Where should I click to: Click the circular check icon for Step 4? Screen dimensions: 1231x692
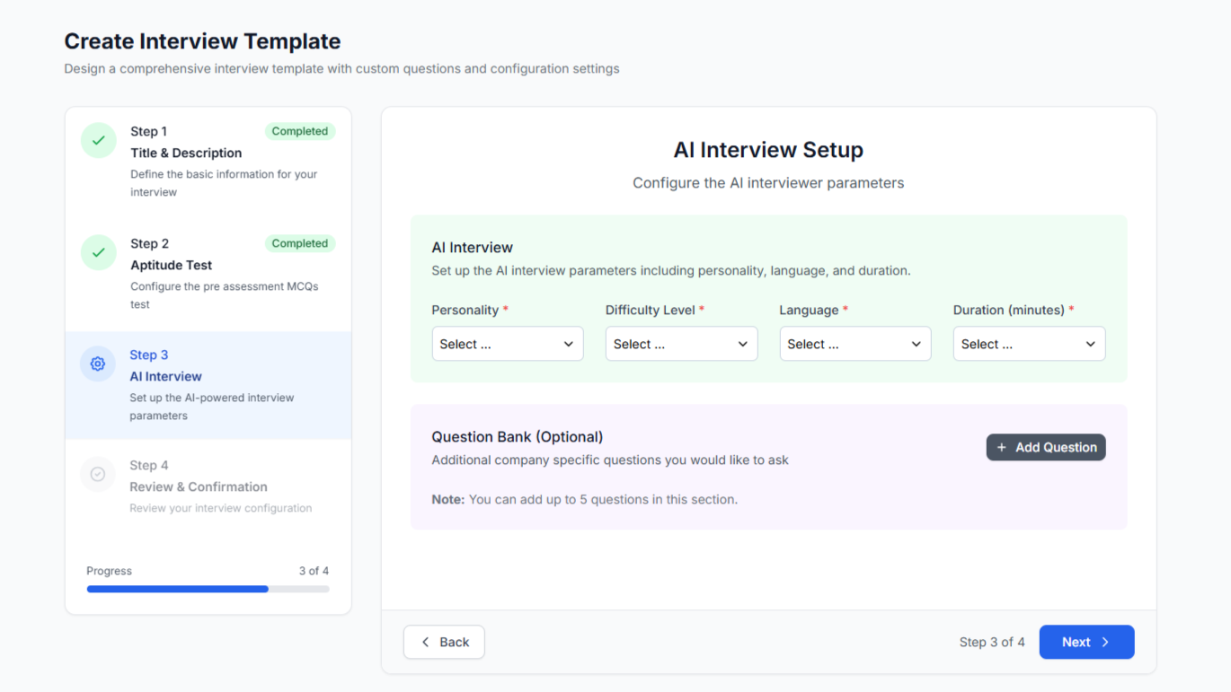pyautogui.click(x=98, y=475)
